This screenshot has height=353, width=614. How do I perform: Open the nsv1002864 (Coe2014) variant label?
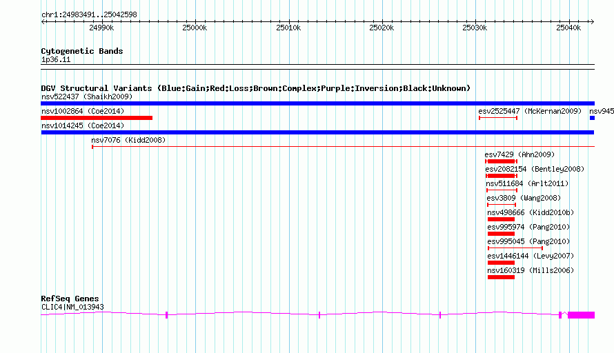coord(83,111)
